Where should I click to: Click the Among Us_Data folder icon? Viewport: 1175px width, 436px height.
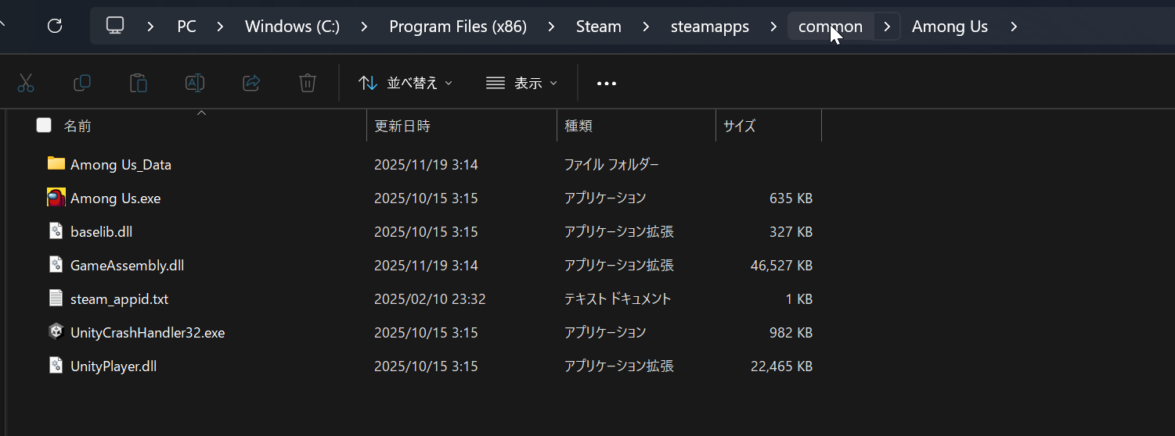(56, 163)
